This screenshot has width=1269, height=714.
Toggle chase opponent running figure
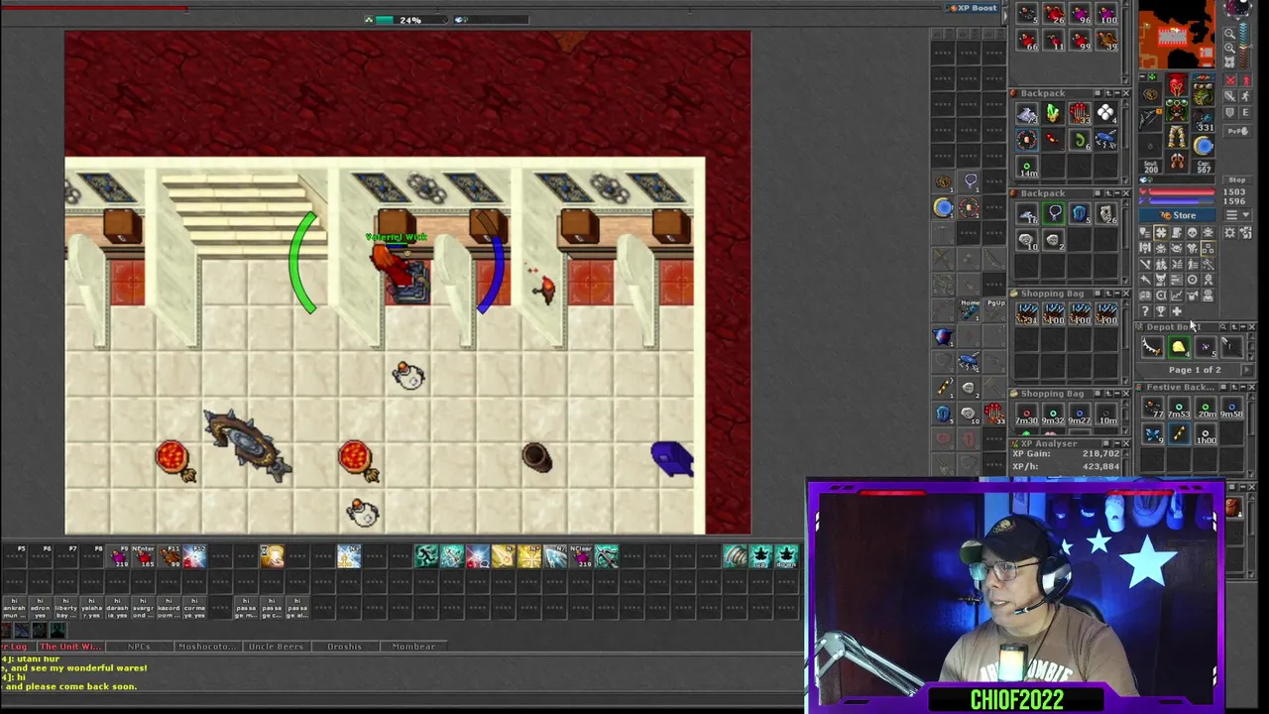click(x=1246, y=96)
